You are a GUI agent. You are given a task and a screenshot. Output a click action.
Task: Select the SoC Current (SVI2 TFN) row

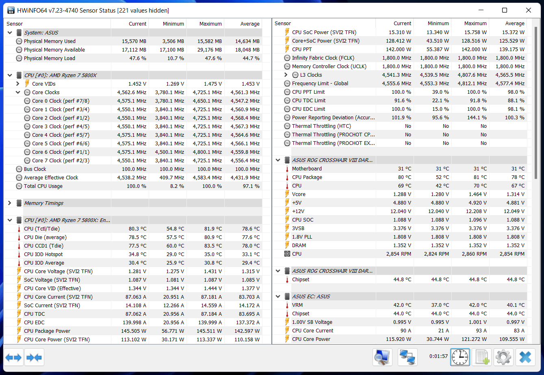click(x=133, y=306)
